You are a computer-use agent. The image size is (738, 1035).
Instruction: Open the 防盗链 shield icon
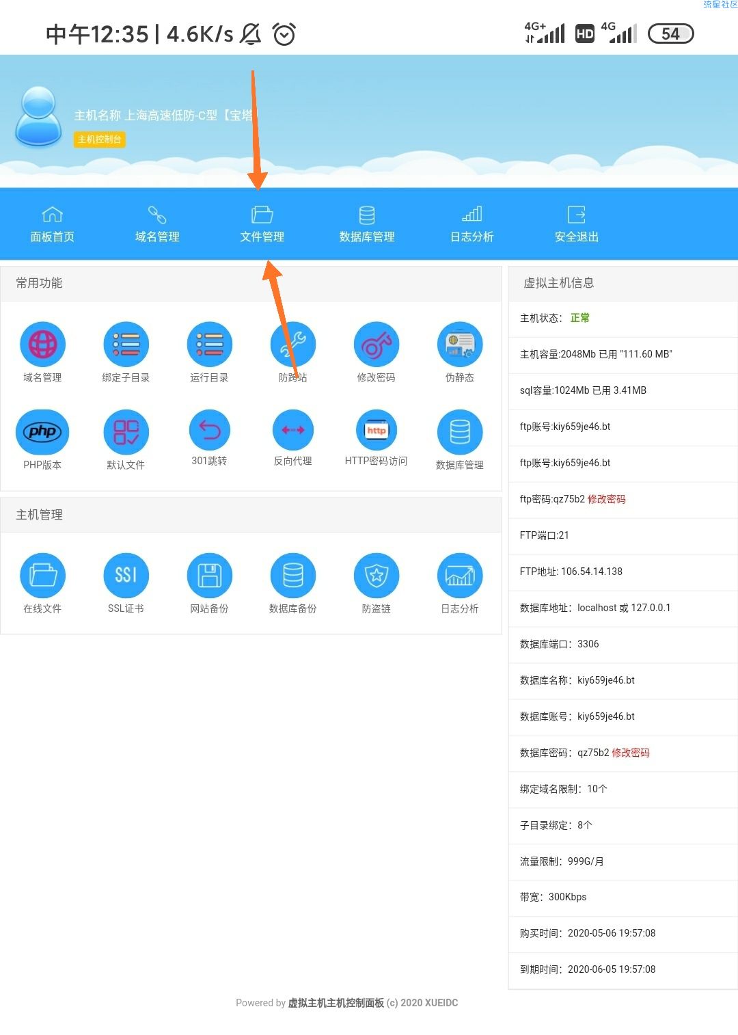pos(376,576)
